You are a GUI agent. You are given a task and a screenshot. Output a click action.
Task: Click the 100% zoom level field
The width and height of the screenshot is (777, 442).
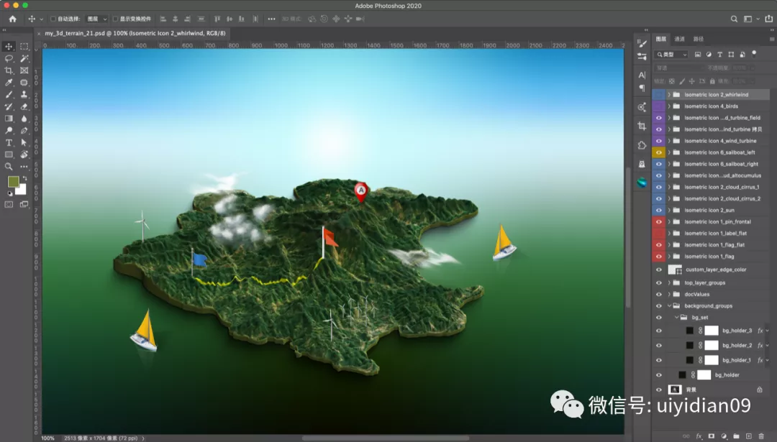[48, 438]
